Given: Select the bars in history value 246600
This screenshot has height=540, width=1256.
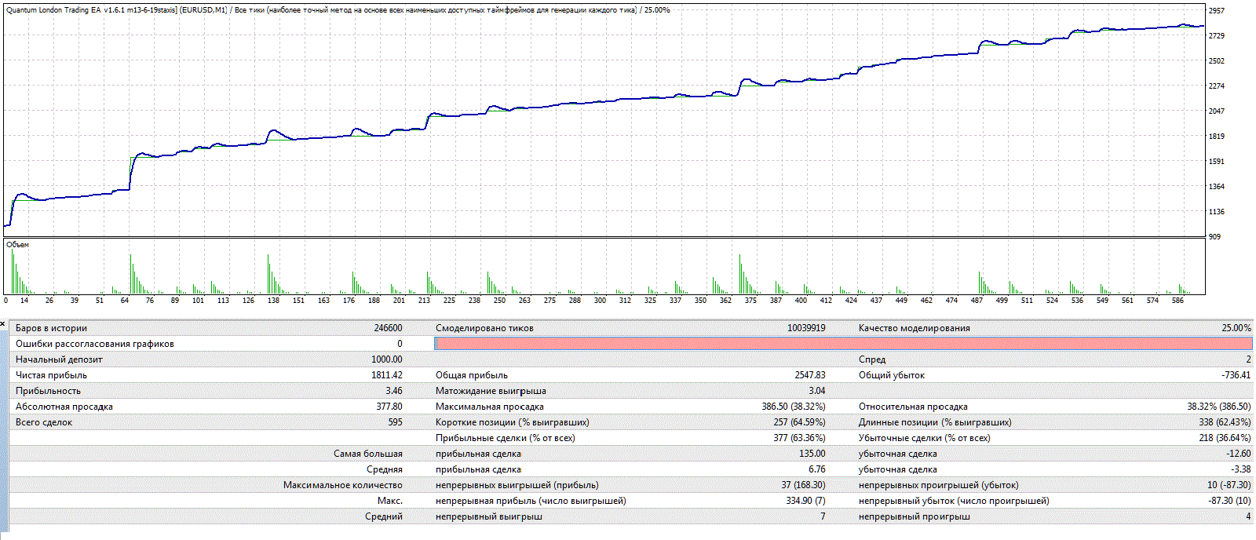Looking at the screenshot, I should pos(388,328).
